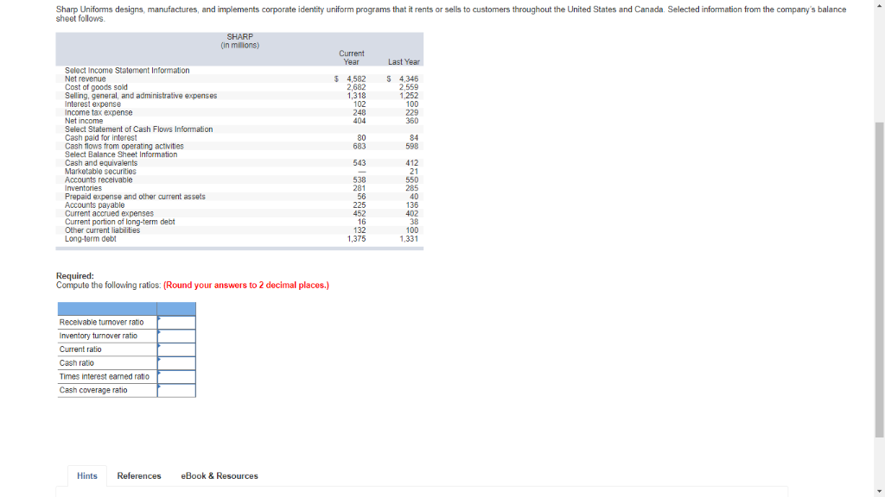Select the Marketable securities label
Screen dimensions: 885x497
pos(100,172)
